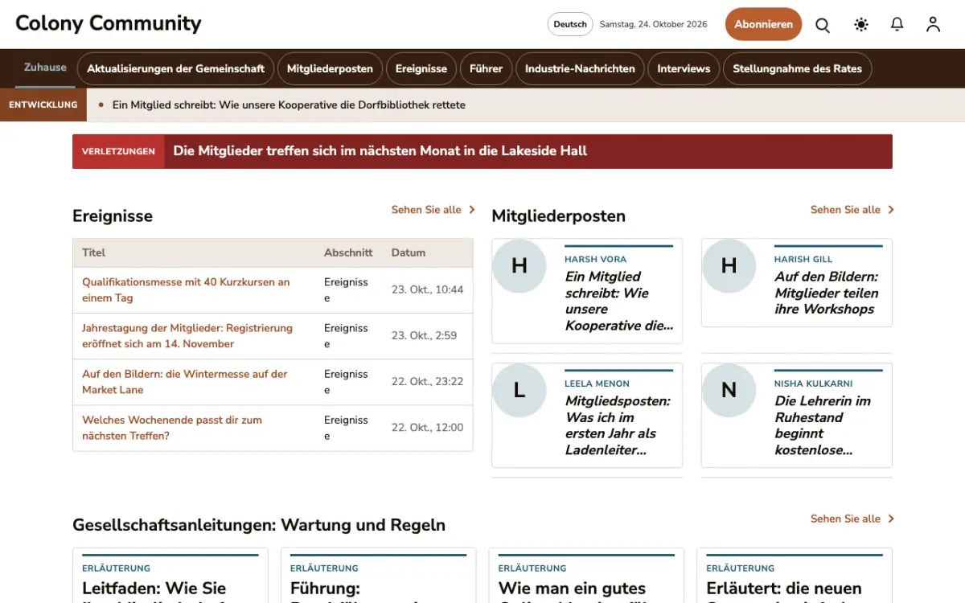This screenshot has width=965, height=603.
Task: Open notifications bell icon
Action: click(x=897, y=25)
